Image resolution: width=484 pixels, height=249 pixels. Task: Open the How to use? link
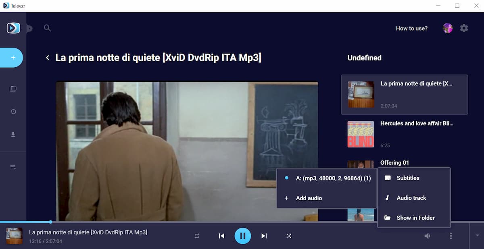click(412, 28)
